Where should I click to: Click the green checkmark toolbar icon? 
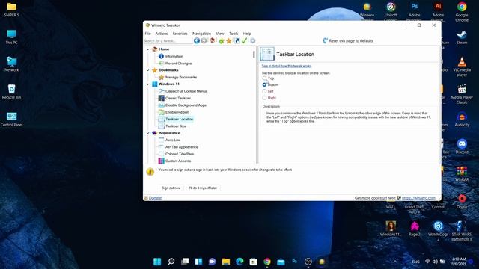(x=245, y=40)
